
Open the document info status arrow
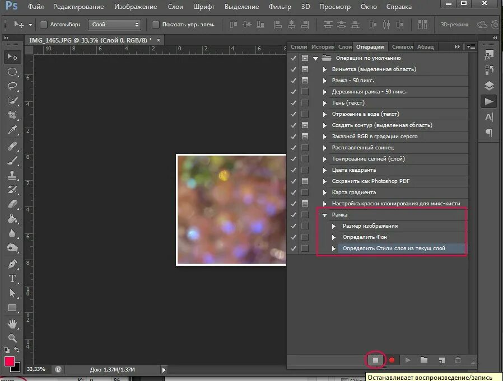[164, 370]
